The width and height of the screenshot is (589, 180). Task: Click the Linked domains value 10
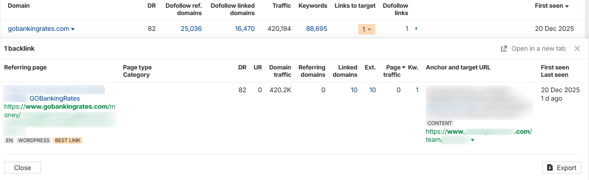click(x=354, y=90)
